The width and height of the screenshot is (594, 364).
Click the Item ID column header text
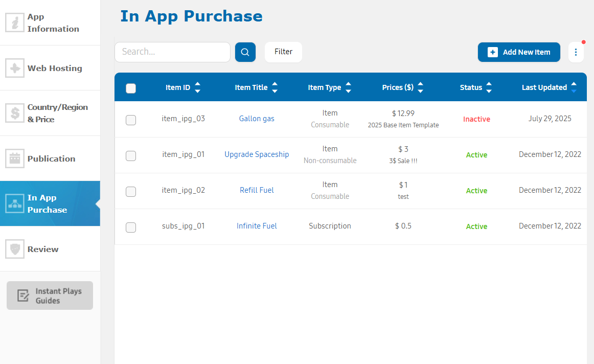(x=178, y=87)
